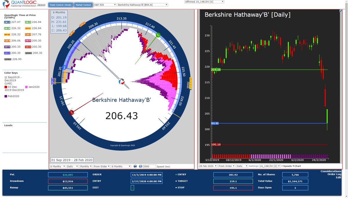Open the From Order dropdown under the speedo

coord(102,166)
